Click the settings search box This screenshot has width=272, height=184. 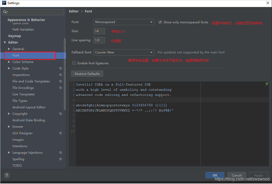[33, 12]
